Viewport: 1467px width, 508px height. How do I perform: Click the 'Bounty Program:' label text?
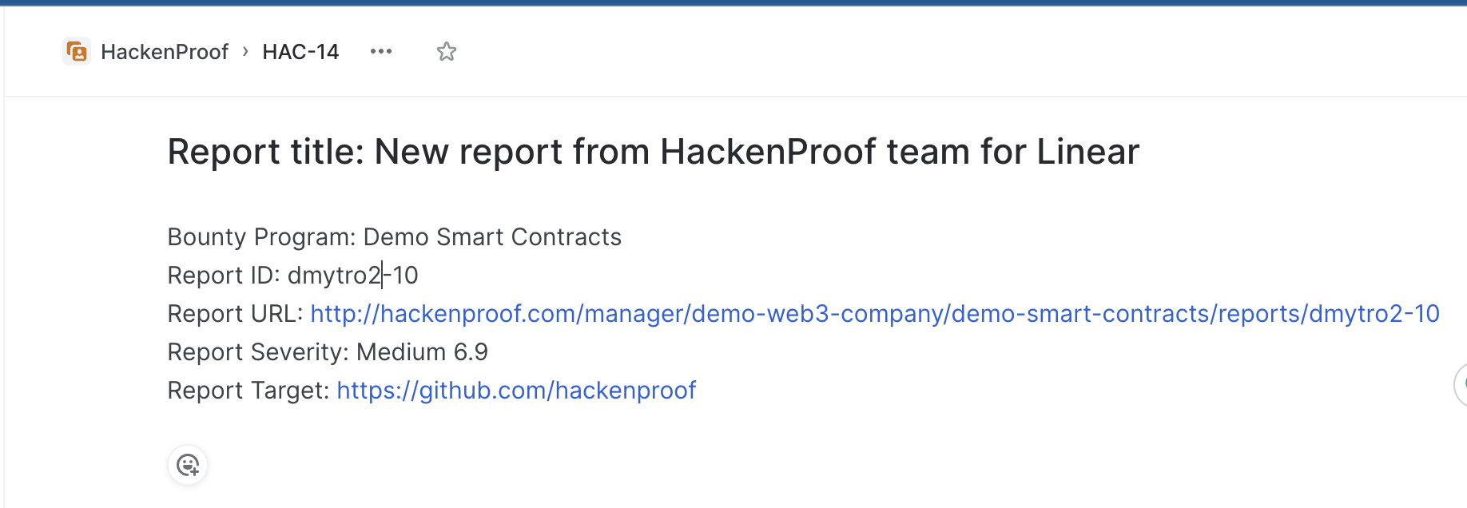coord(261,237)
